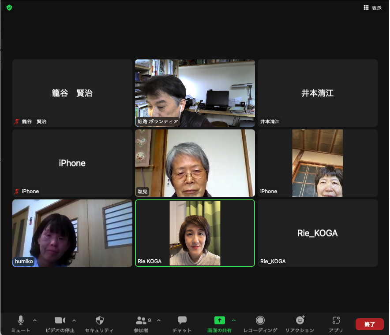Expand share options arrow beside 画面の共有

coord(234,320)
